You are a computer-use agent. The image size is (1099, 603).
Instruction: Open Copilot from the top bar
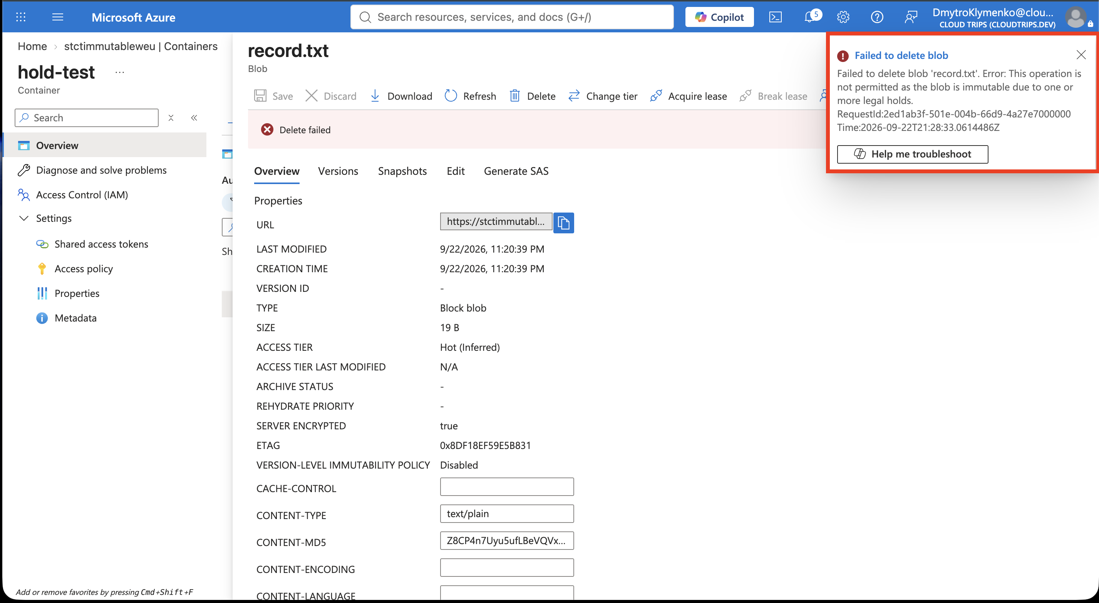[719, 17]
